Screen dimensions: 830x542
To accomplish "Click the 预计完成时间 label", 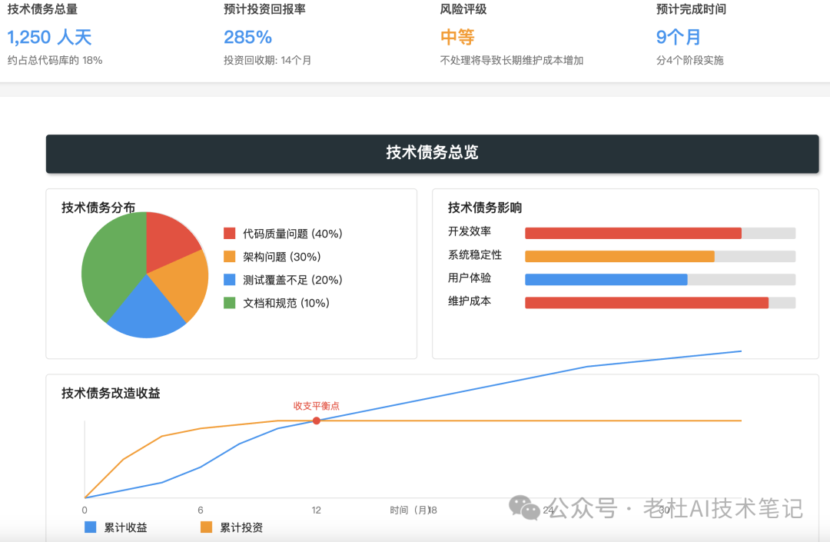I will (x=691, y=9).
